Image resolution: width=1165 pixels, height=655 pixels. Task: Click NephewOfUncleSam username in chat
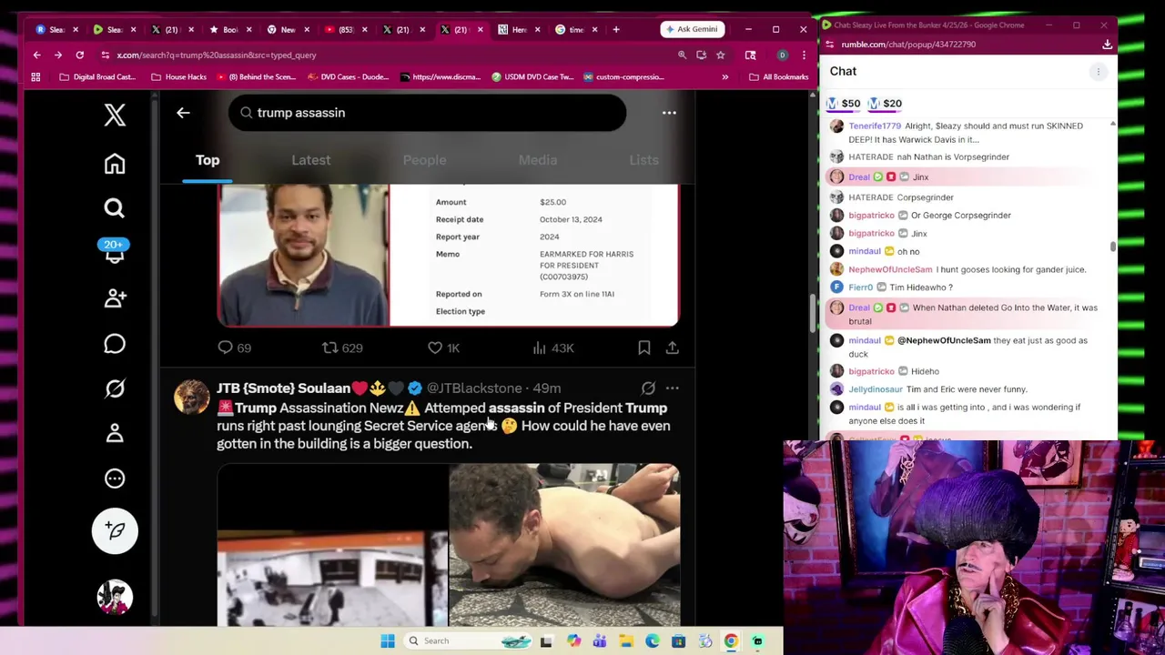click(890, 269)
